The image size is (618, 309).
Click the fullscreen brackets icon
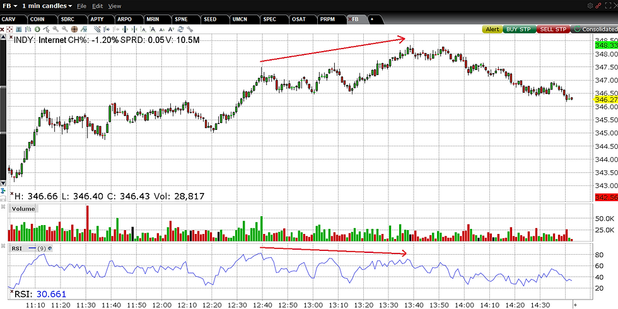(x=607, y=6)
